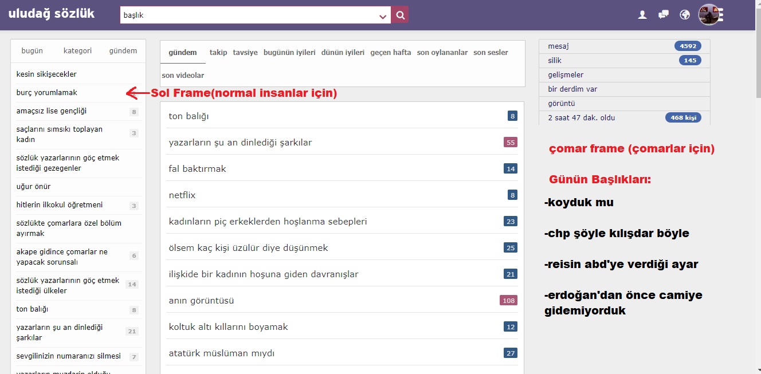
Task: Open the chat messages icon
Action: [664, 15]
